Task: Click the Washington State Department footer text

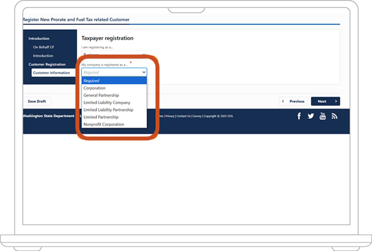Action: 49,116
